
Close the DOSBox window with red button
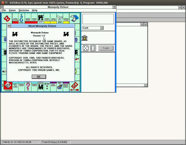[x=3, y=2]
